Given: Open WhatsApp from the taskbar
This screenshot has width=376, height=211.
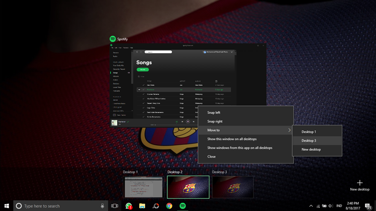Looking at the screenshot, I should [128, 205].
